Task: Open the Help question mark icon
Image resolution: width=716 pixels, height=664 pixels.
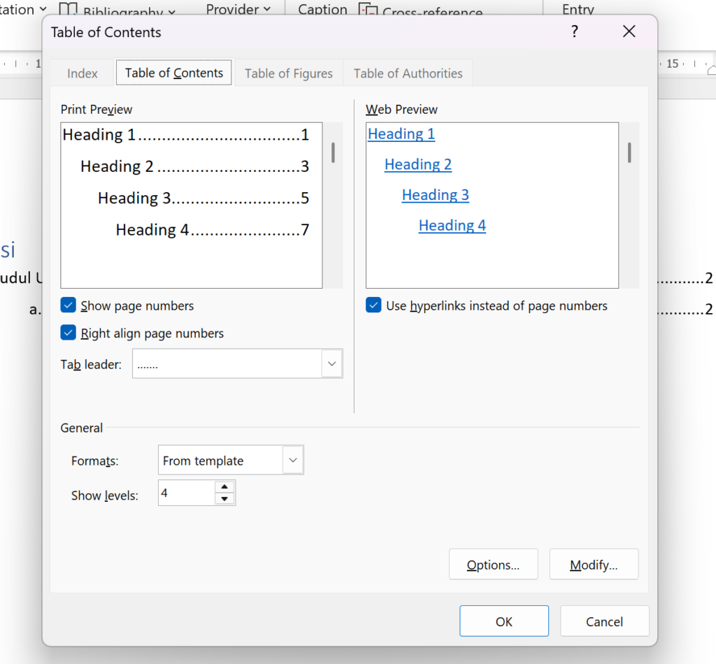Action: tap(575, 31)
